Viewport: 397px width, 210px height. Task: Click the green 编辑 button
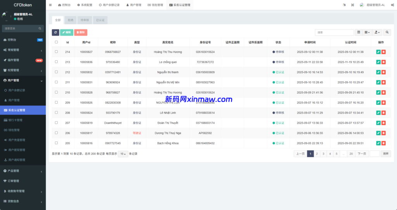(x=67, y=32)
